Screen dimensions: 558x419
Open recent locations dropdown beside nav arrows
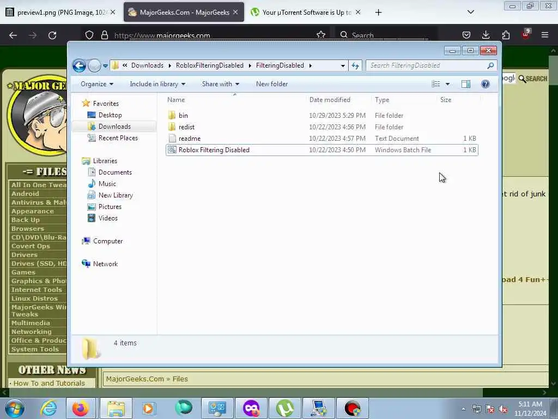point(105,66)
